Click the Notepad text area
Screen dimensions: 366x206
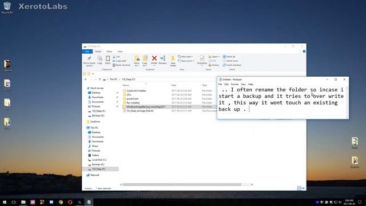[282, 102]
